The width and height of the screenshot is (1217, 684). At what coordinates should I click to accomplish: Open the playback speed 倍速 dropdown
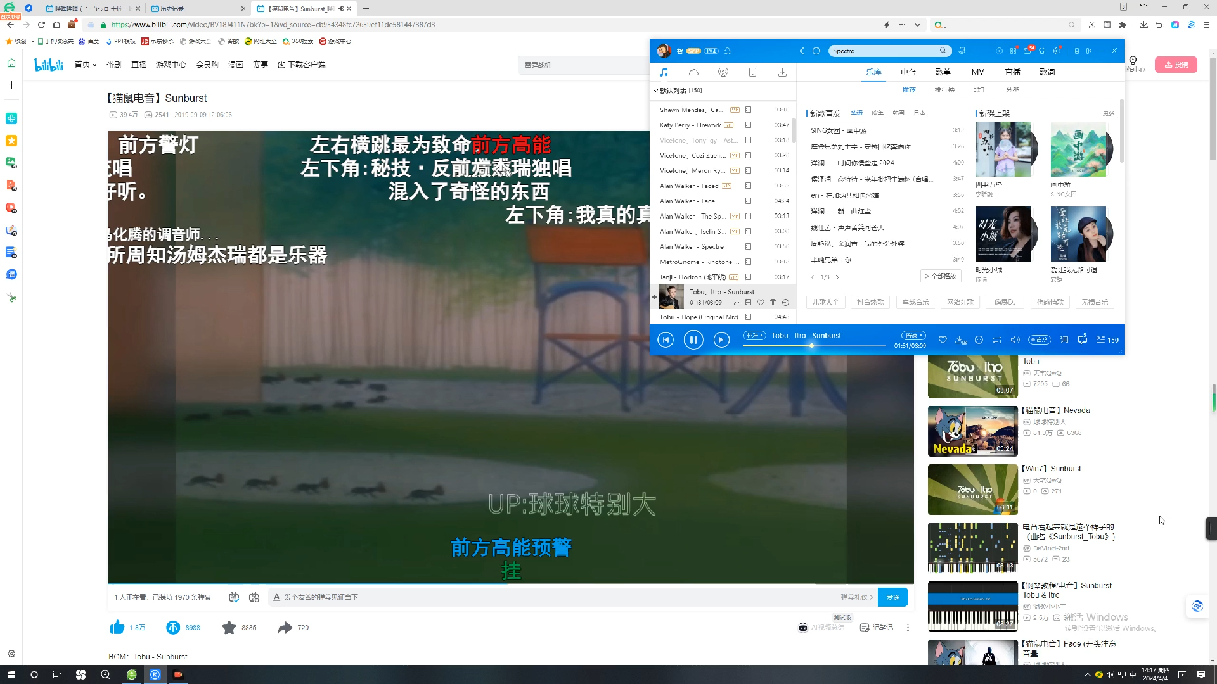click(913, 335)
